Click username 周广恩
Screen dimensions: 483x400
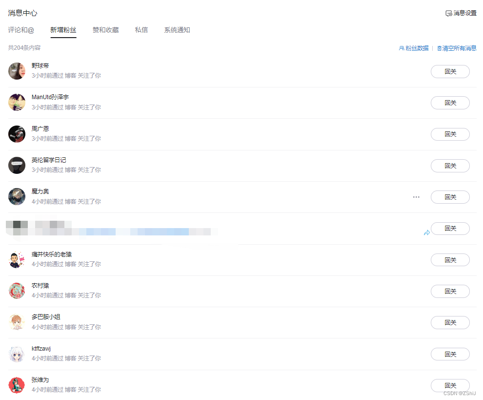40,128
